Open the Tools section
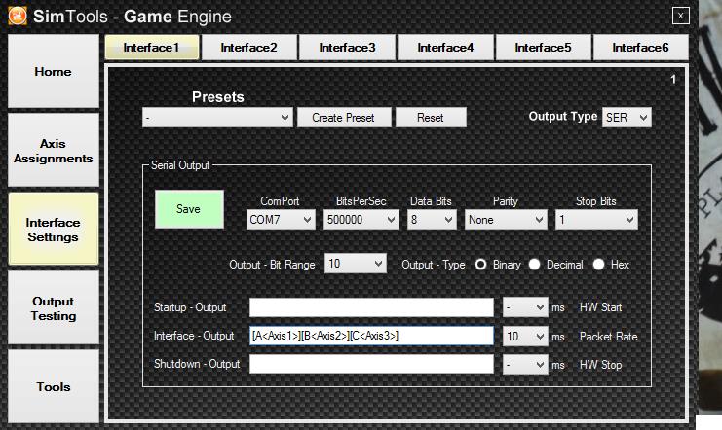722x430 pixels. tap(54, 387)
